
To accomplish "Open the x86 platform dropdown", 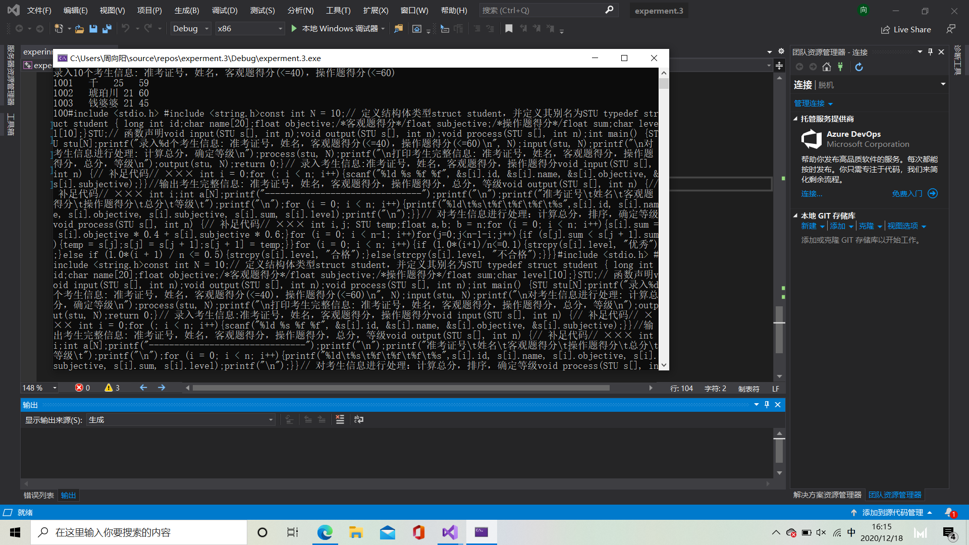I will 250,29.
